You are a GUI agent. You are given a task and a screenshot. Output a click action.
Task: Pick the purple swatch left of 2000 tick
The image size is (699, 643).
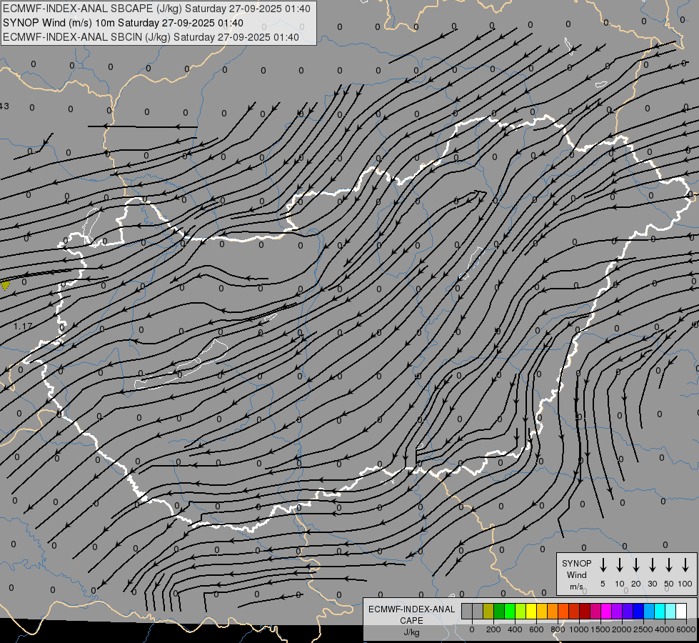[617, 611]
